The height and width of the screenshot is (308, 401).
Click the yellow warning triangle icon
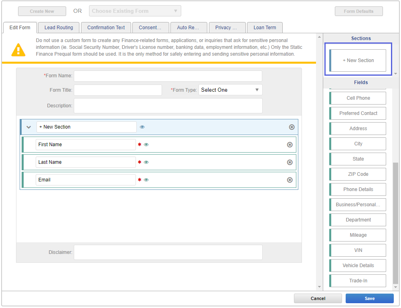pyautogui.click(x=18, y=50)
